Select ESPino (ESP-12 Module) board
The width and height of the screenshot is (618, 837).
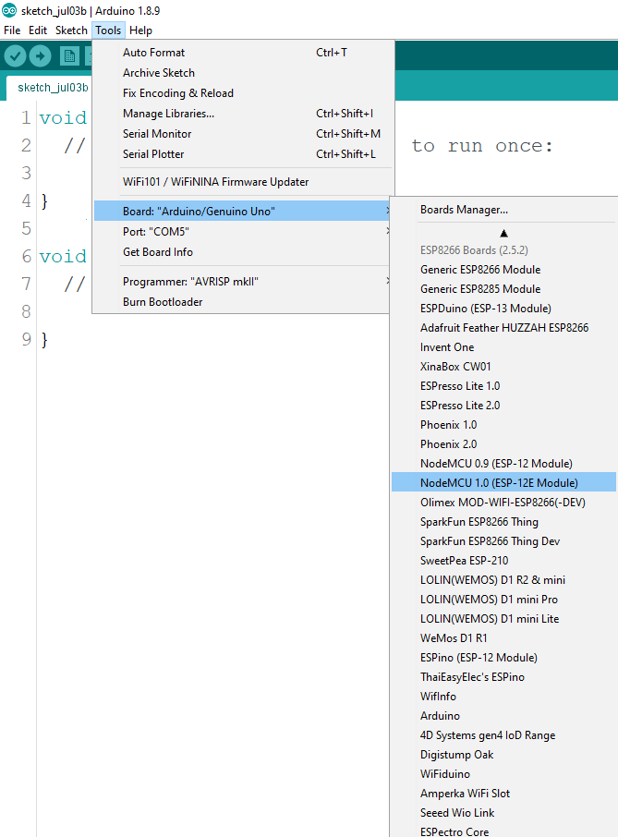[503, 657]
